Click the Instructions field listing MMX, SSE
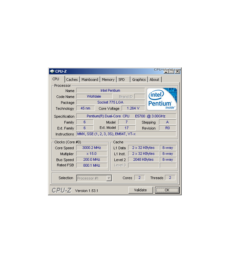Screen dimensions: 230x263 click(x=126, y=134)
